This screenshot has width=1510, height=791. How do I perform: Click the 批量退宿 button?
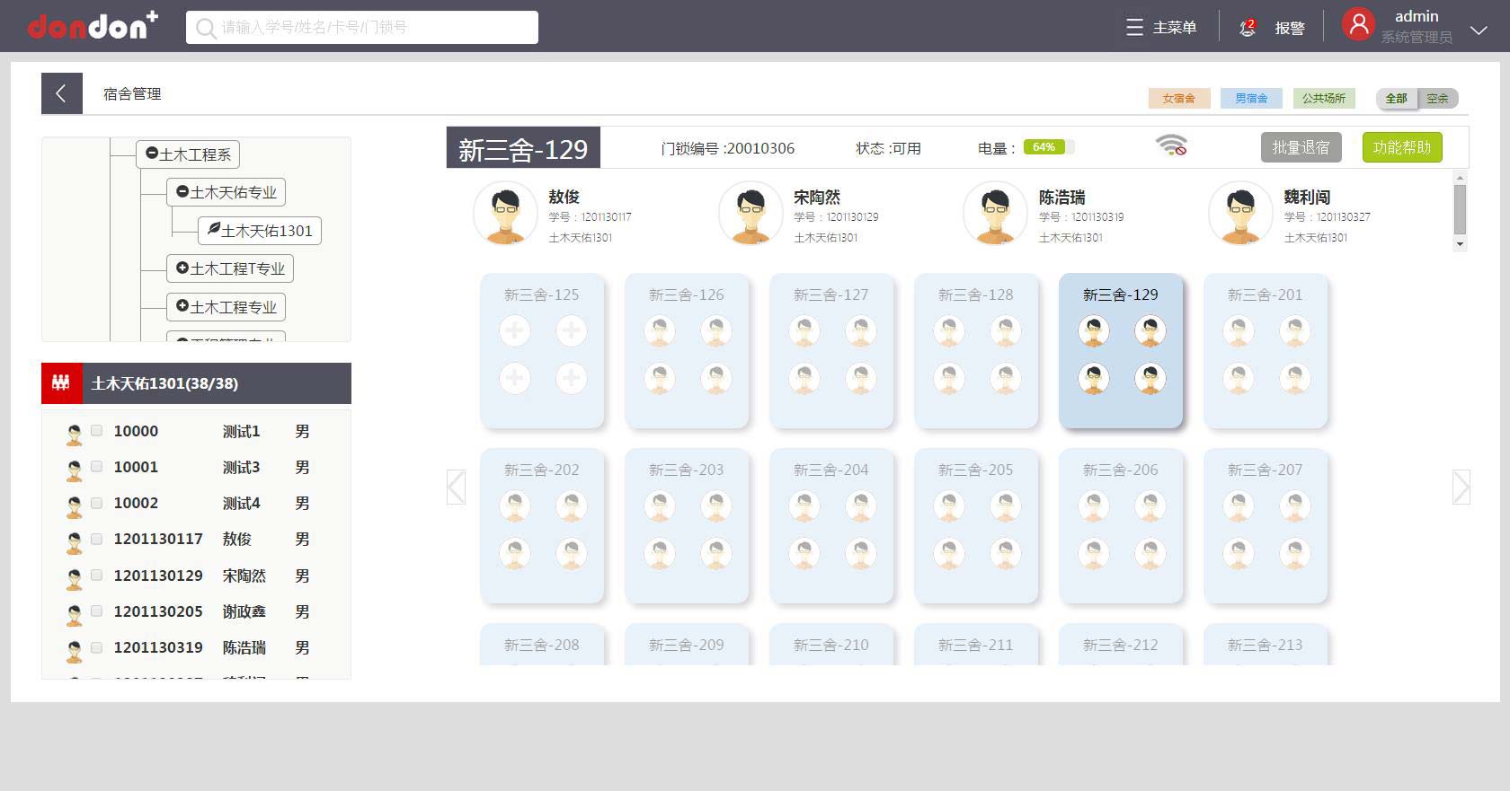1301,147
